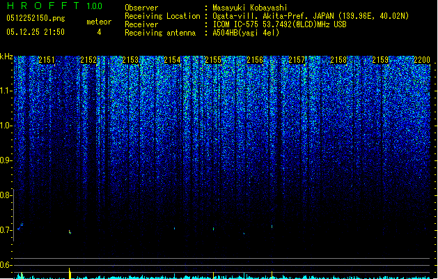The image size is (438, 279).
Task: Click the 2156 time marker
Action: pos(255,60)
